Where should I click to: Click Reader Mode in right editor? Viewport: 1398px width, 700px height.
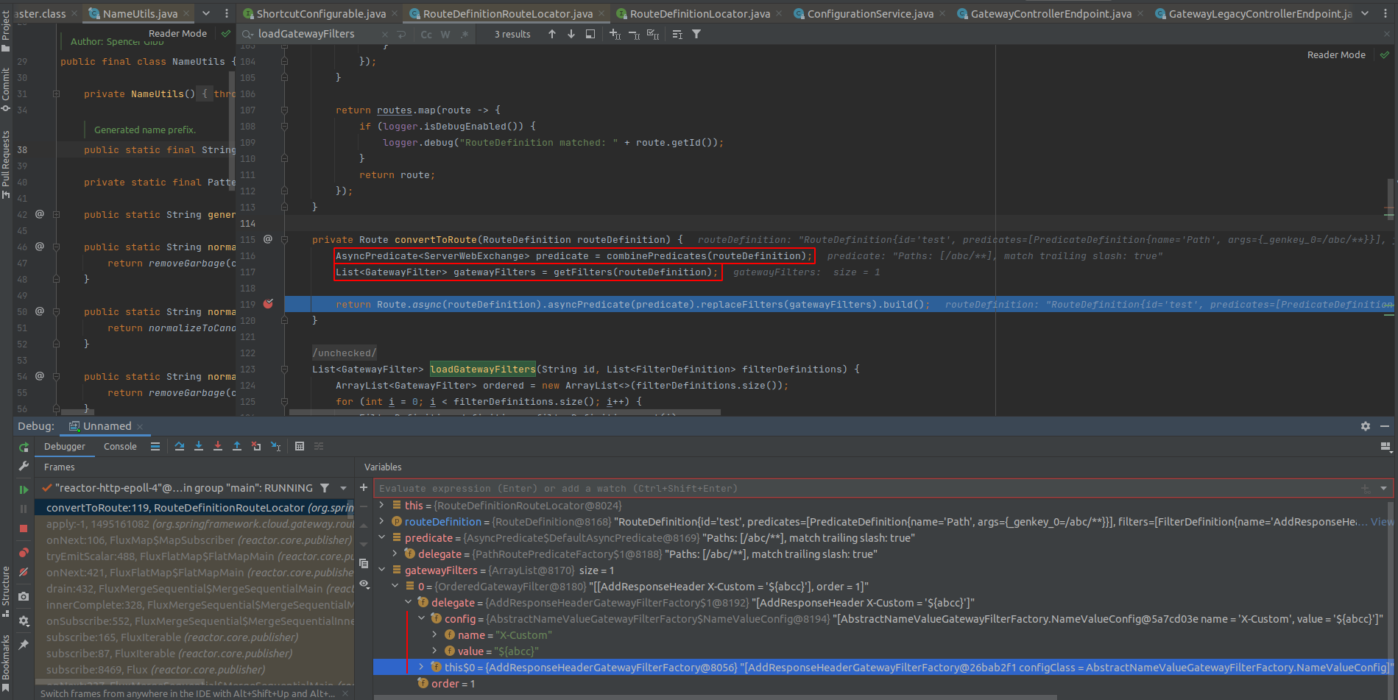tap(1336, 55)
